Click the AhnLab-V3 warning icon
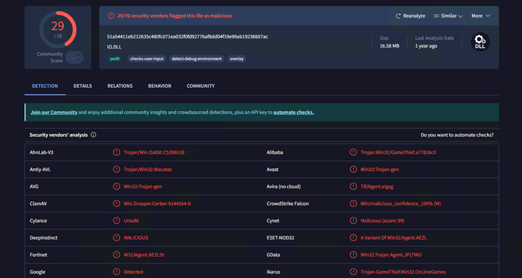522x278 pixels. 116,152
